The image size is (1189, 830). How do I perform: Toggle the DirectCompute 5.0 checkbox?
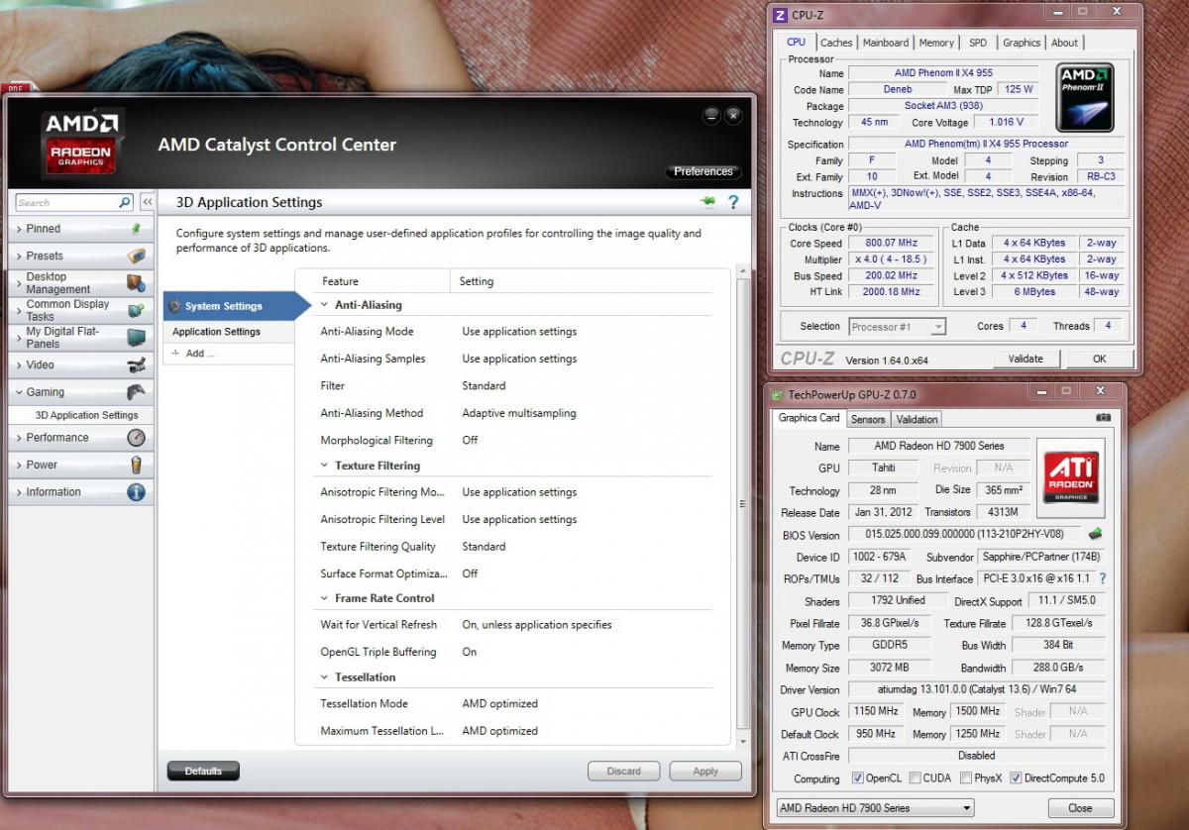tap(1016, 778)
